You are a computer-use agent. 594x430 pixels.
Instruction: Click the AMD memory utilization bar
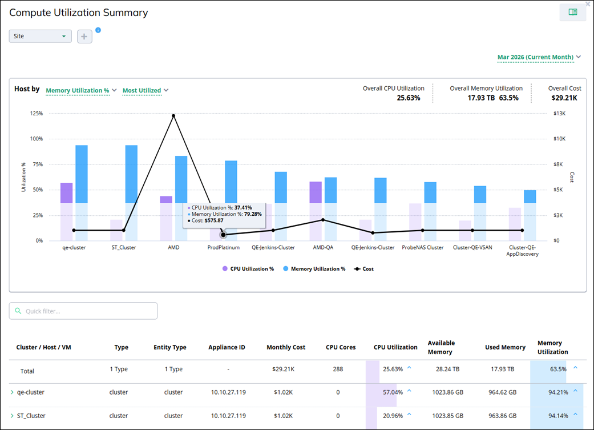[x=181, y=179]
